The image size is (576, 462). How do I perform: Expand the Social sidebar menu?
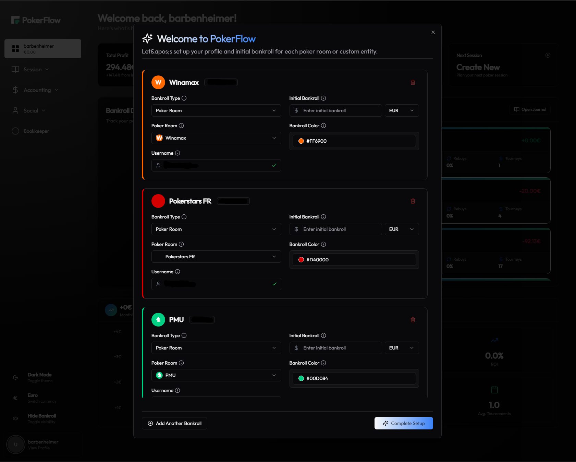(x=28, y=110)
